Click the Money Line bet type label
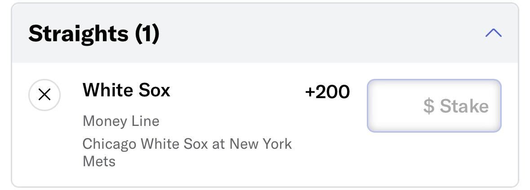 pos(120,121)
